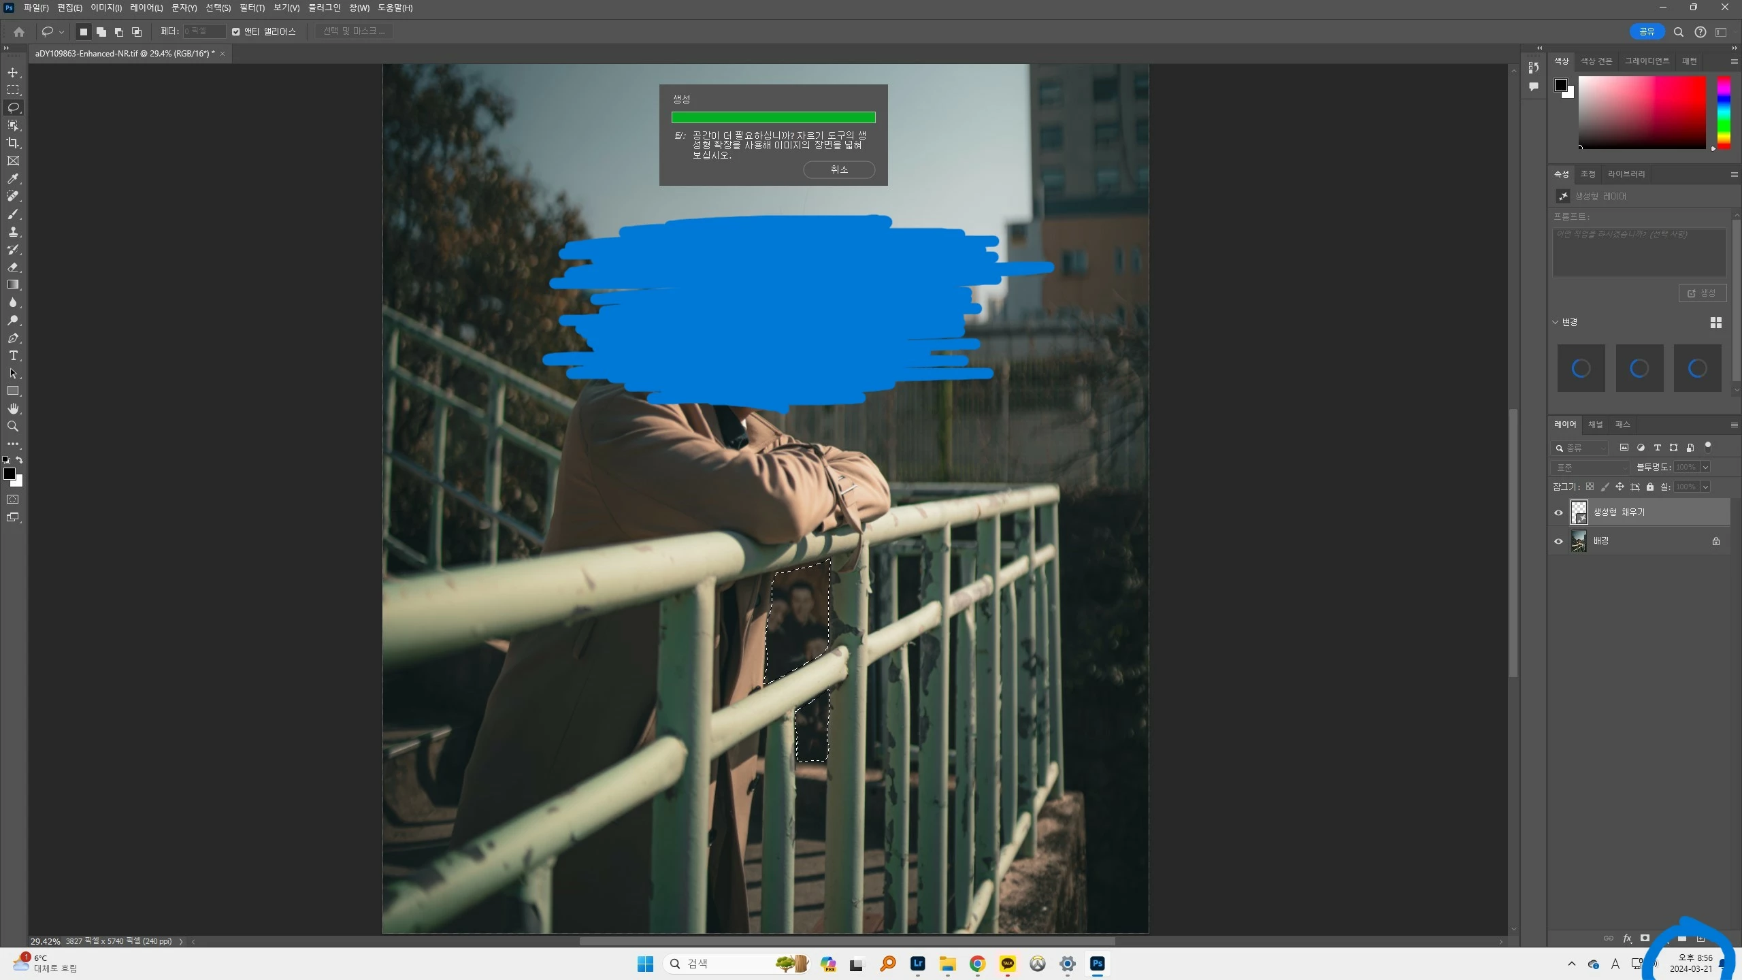
Task: Click the 취소 button in the dialog
Action: (838, 169)
